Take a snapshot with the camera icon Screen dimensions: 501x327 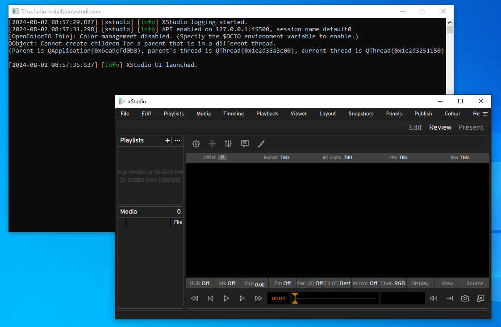pos(465,298)
